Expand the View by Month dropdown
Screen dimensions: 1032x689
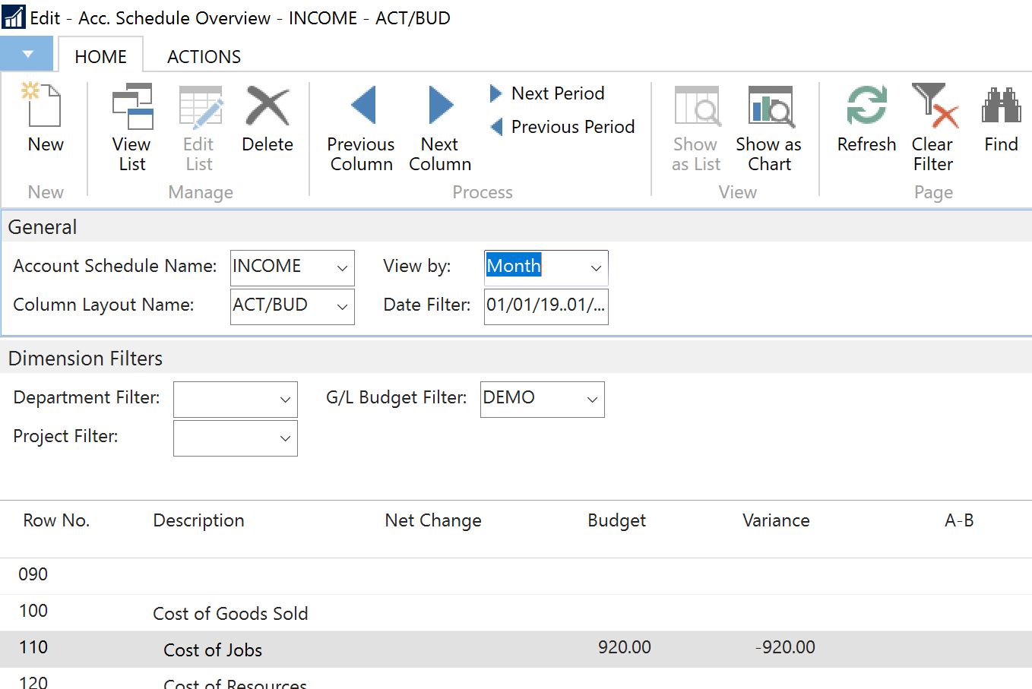click(596, 268)
